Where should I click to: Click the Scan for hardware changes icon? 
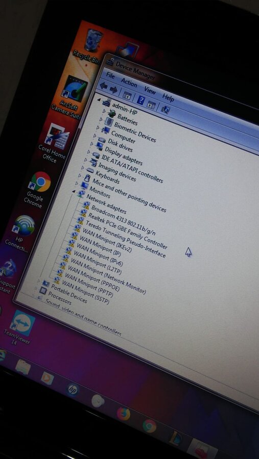click(166, 110)
